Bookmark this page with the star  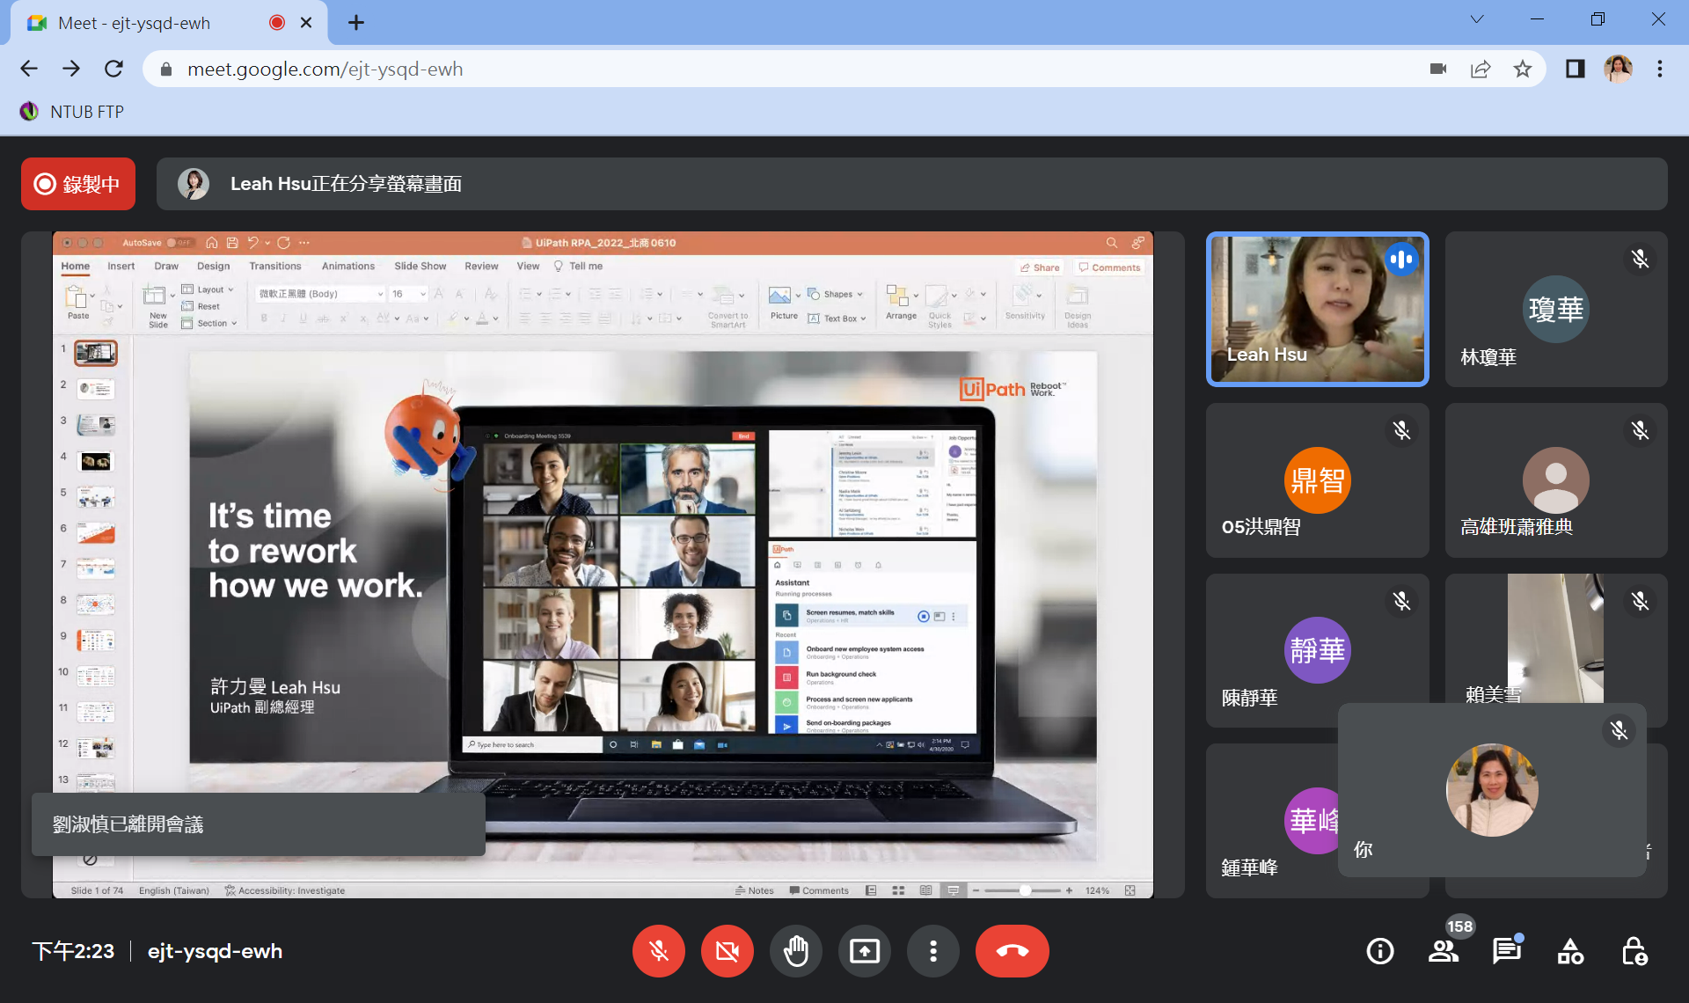tap(1523, 69)
